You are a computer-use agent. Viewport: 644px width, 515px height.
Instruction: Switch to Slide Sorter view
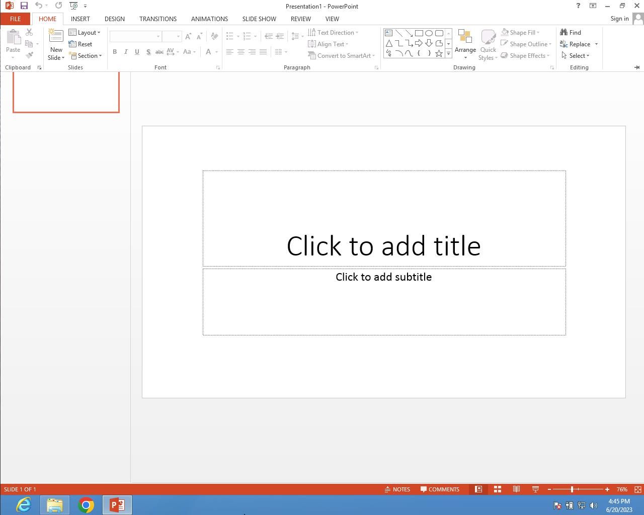click(x=497, y=489)
